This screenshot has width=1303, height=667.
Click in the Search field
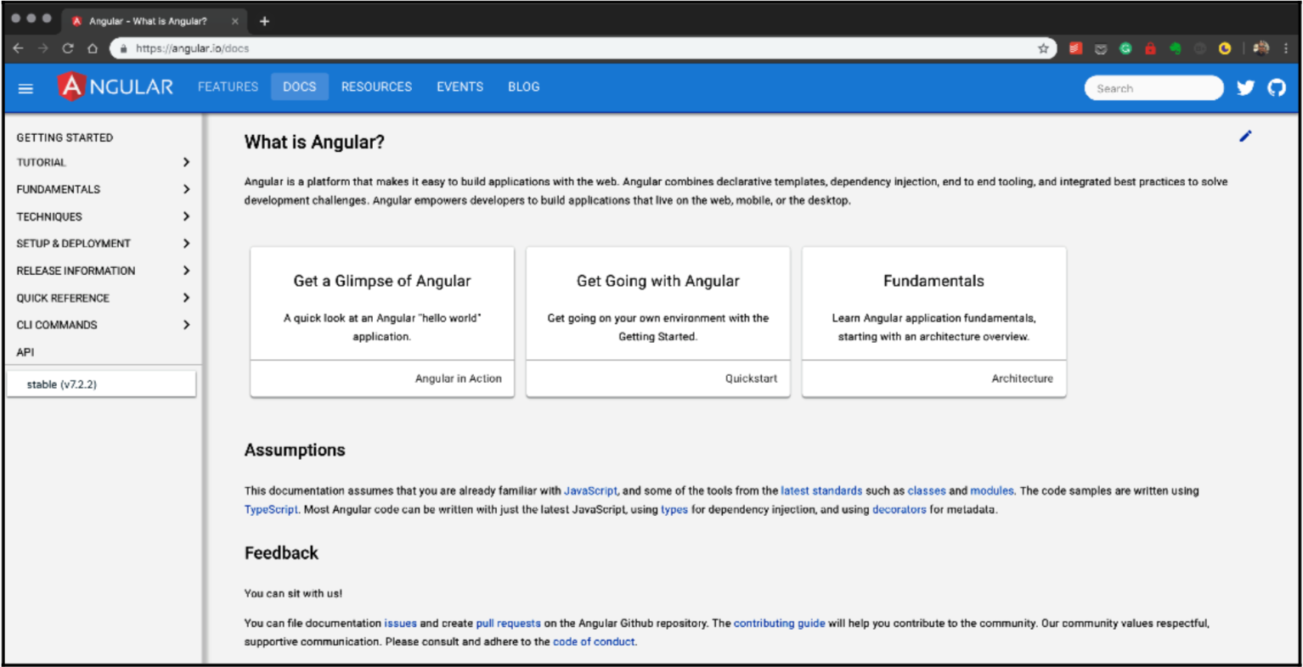(x=1154, y=88)
